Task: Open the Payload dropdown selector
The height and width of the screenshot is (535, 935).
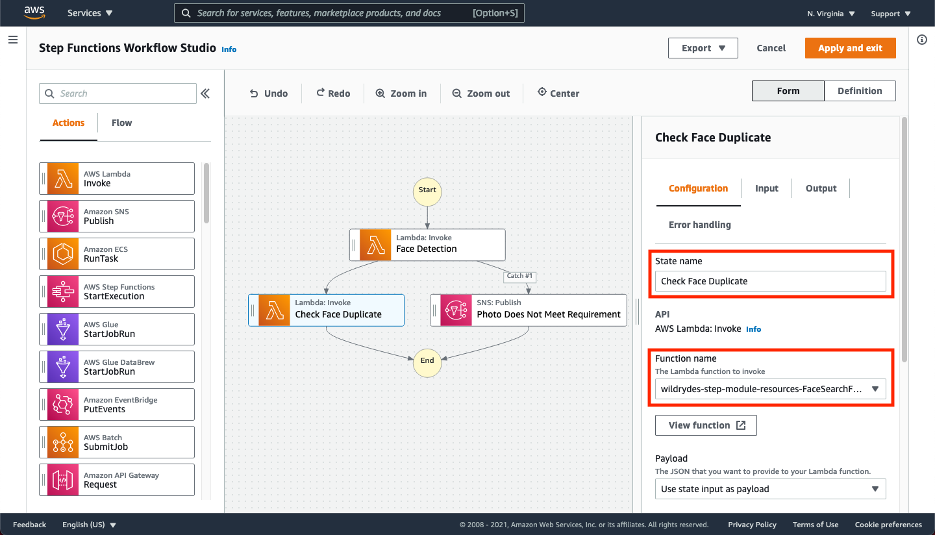Action: [771, 489]
